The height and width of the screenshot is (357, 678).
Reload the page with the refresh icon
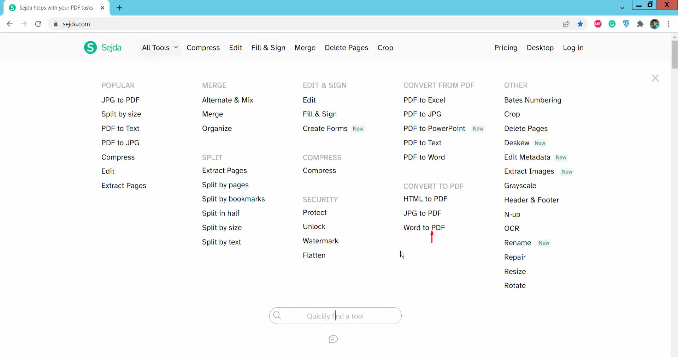point(38,24)
